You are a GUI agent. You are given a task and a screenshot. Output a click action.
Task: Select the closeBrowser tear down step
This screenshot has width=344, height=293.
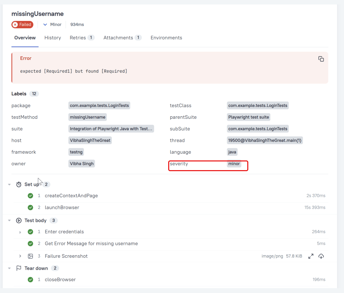tap(60, 280)
